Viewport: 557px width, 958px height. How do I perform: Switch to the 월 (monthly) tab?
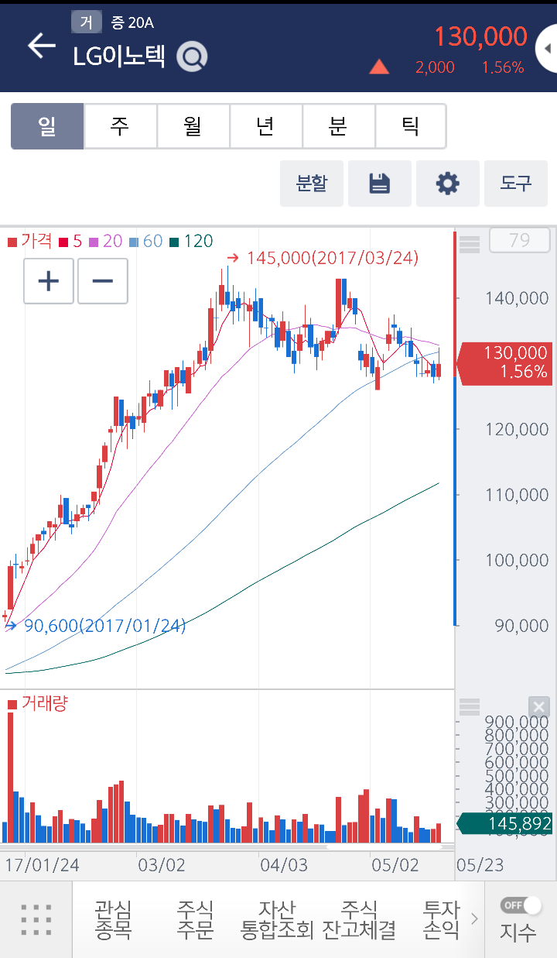(x=193, y=126)
